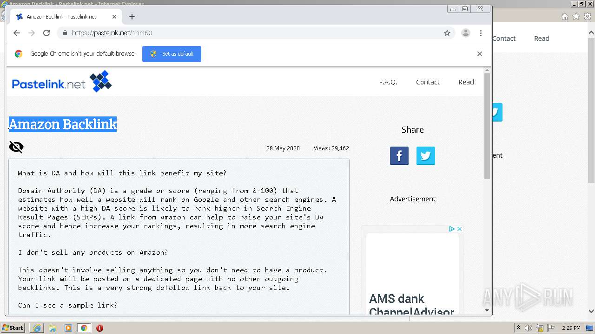Toggle the crossed-eye visibility icon
The width and height of the screenshot is (595, 334).
point(16,147)
